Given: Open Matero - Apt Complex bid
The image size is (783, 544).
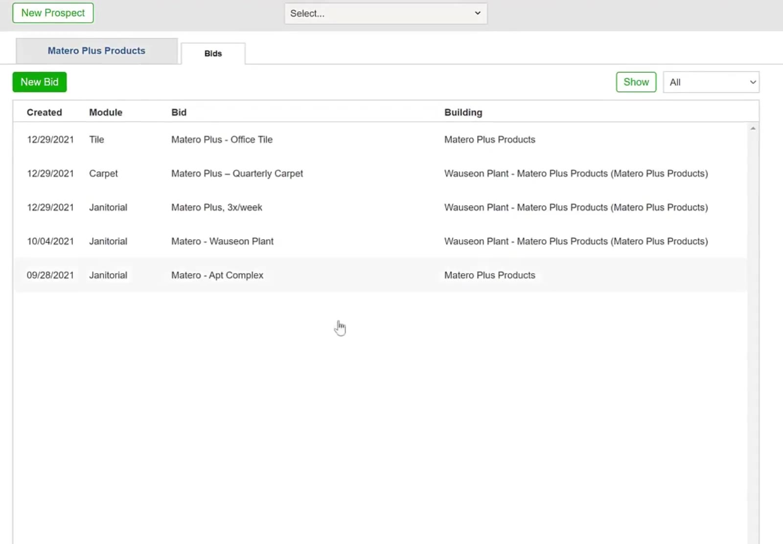Looking at the screenshot, I should click(217, 275).
